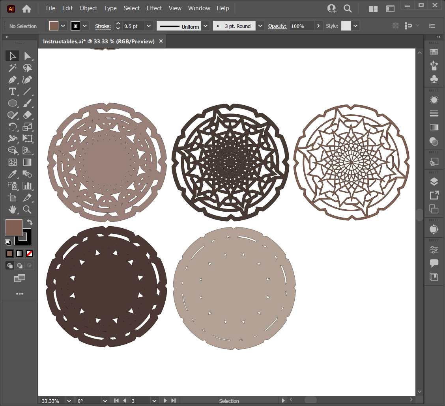The width and height of the screenshot is (445, 406).
Task: Select the Width/Warp tool
Action: click(x=12, y=139)
